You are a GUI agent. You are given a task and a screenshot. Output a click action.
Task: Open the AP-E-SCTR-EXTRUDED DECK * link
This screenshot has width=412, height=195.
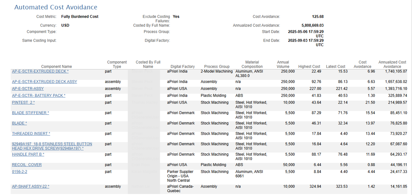pyautogui.click(x=40, y=71)
